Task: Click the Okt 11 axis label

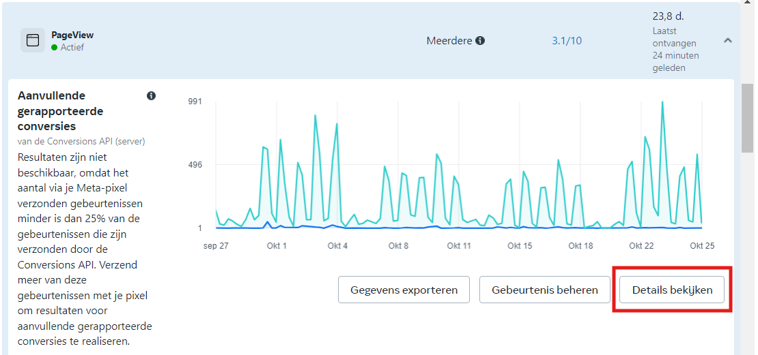Action: tap(459, 245)
